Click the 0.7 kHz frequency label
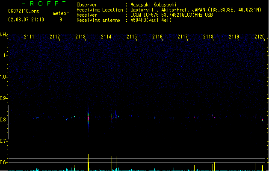Viewport: 269px width, 171px height. click(3, 141)
